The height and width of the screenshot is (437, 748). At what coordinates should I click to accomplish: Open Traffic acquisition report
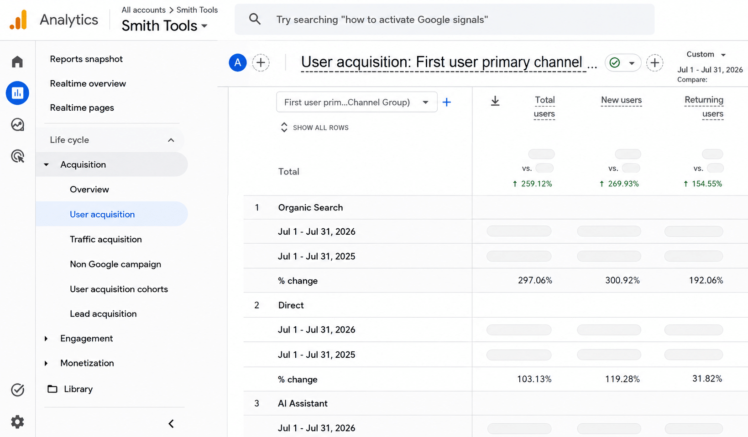click(106, 239)
